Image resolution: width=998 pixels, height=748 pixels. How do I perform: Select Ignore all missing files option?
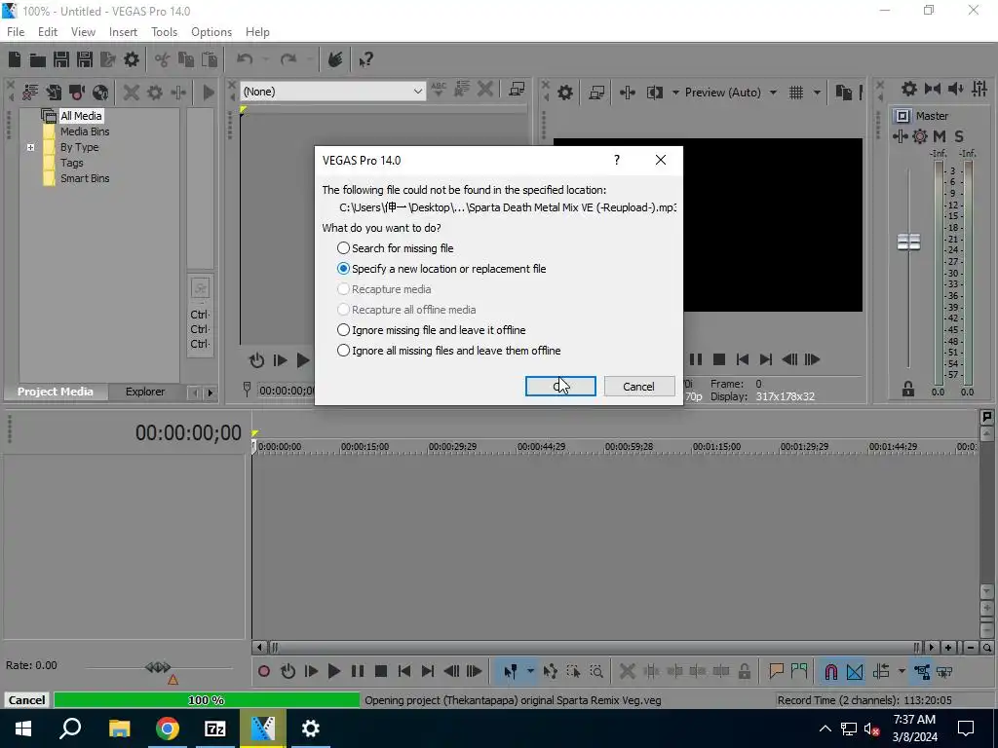(448, 351)
